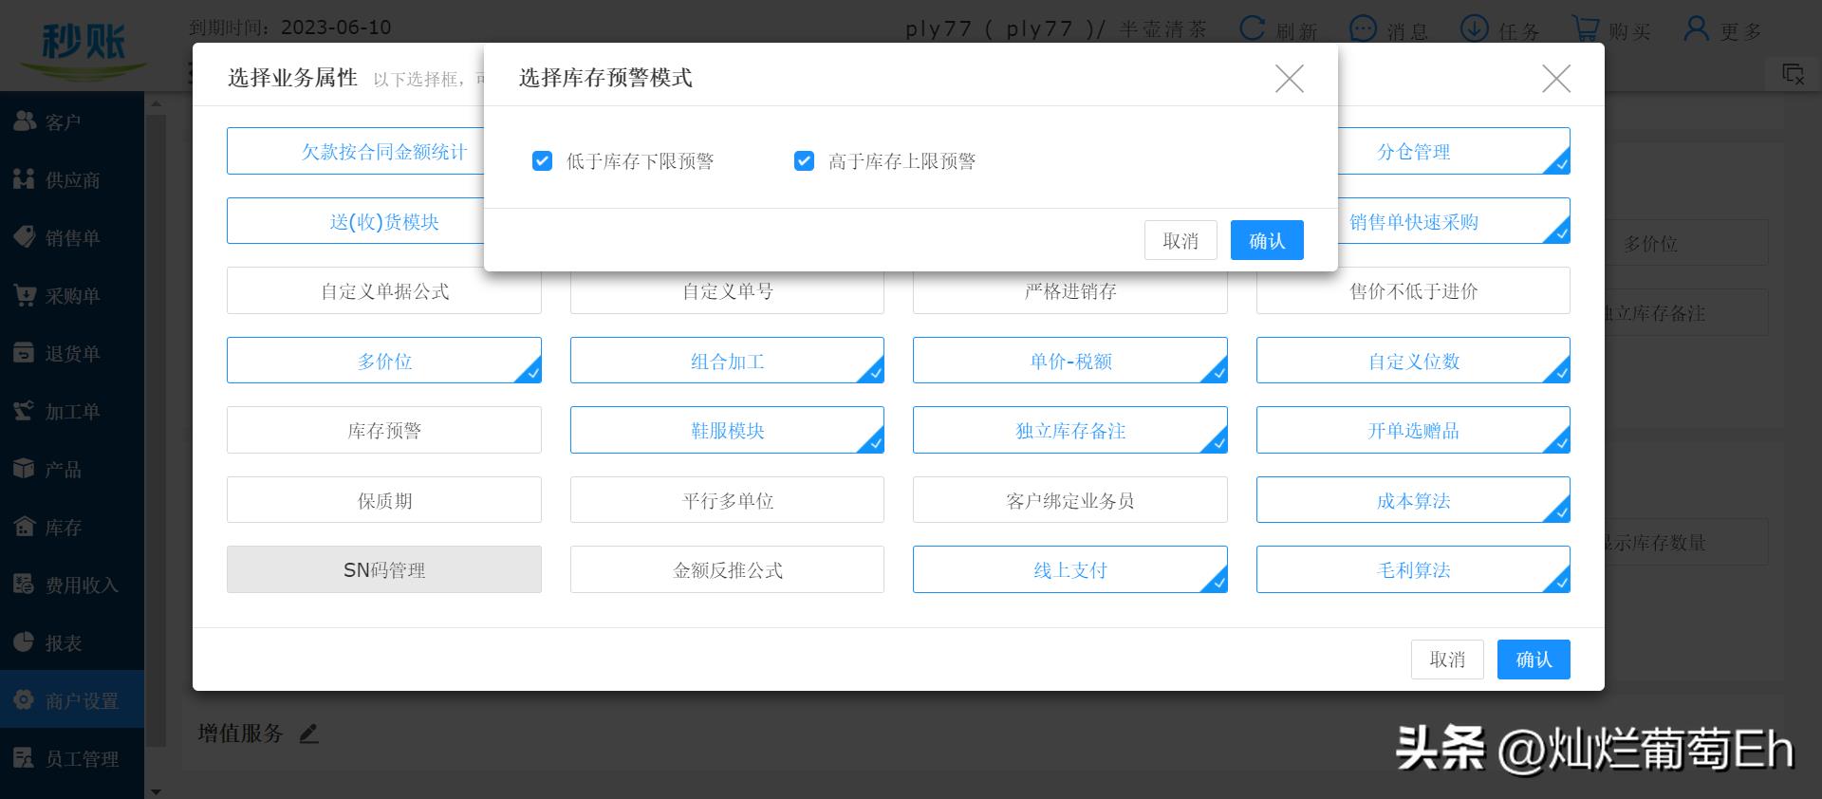Click the window tabs icon at top right

pos(1793,74)
